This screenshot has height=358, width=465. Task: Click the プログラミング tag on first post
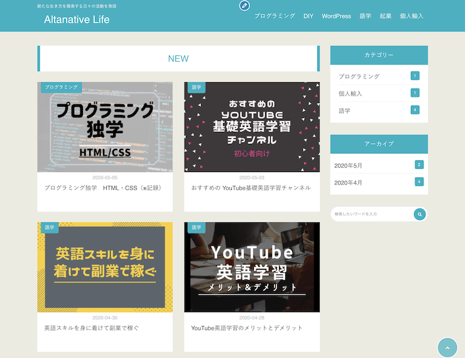(62, 87)
